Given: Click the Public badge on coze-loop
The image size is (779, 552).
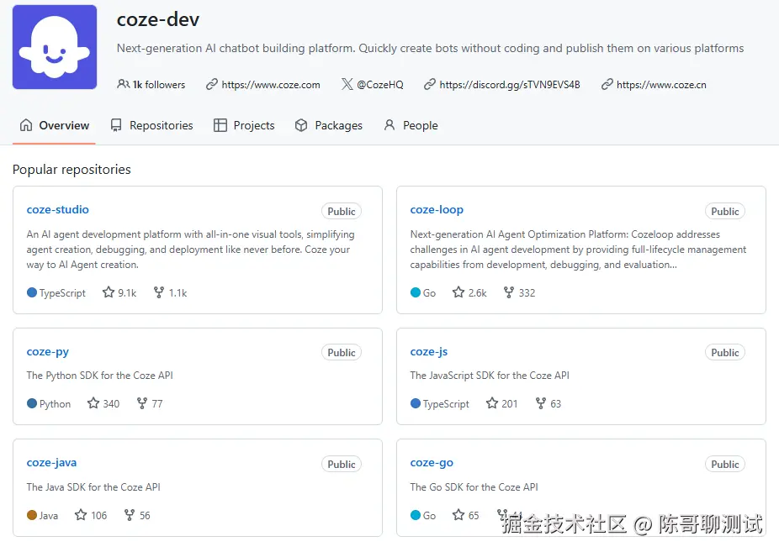Looking at the screenshot, I should tap(725, 211).
